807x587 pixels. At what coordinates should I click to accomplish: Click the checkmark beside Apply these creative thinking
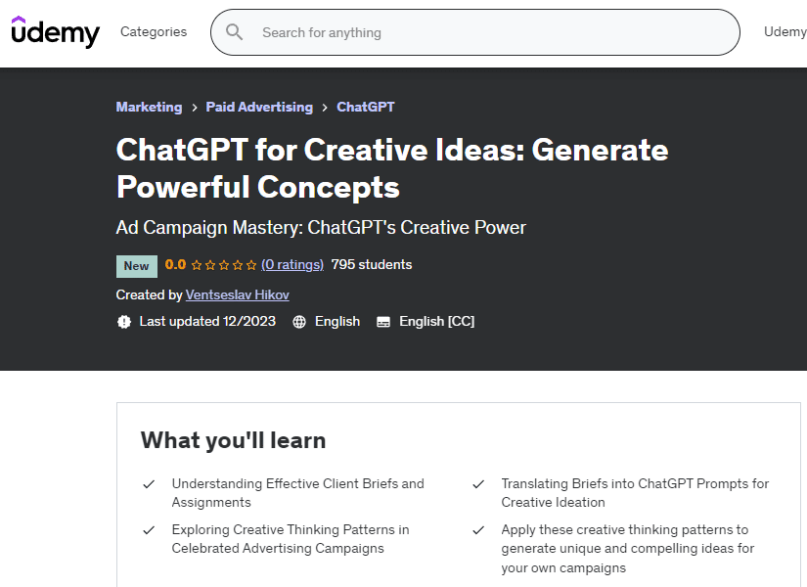[478, 530]
